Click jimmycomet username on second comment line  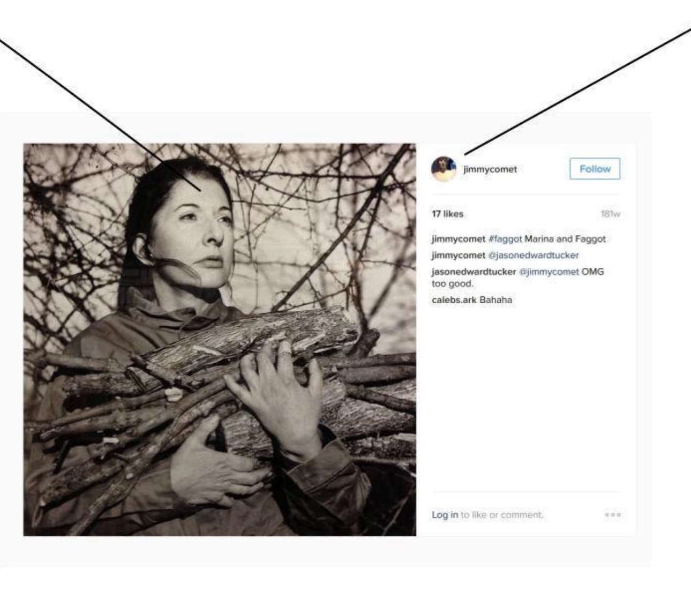coord(459,255)
